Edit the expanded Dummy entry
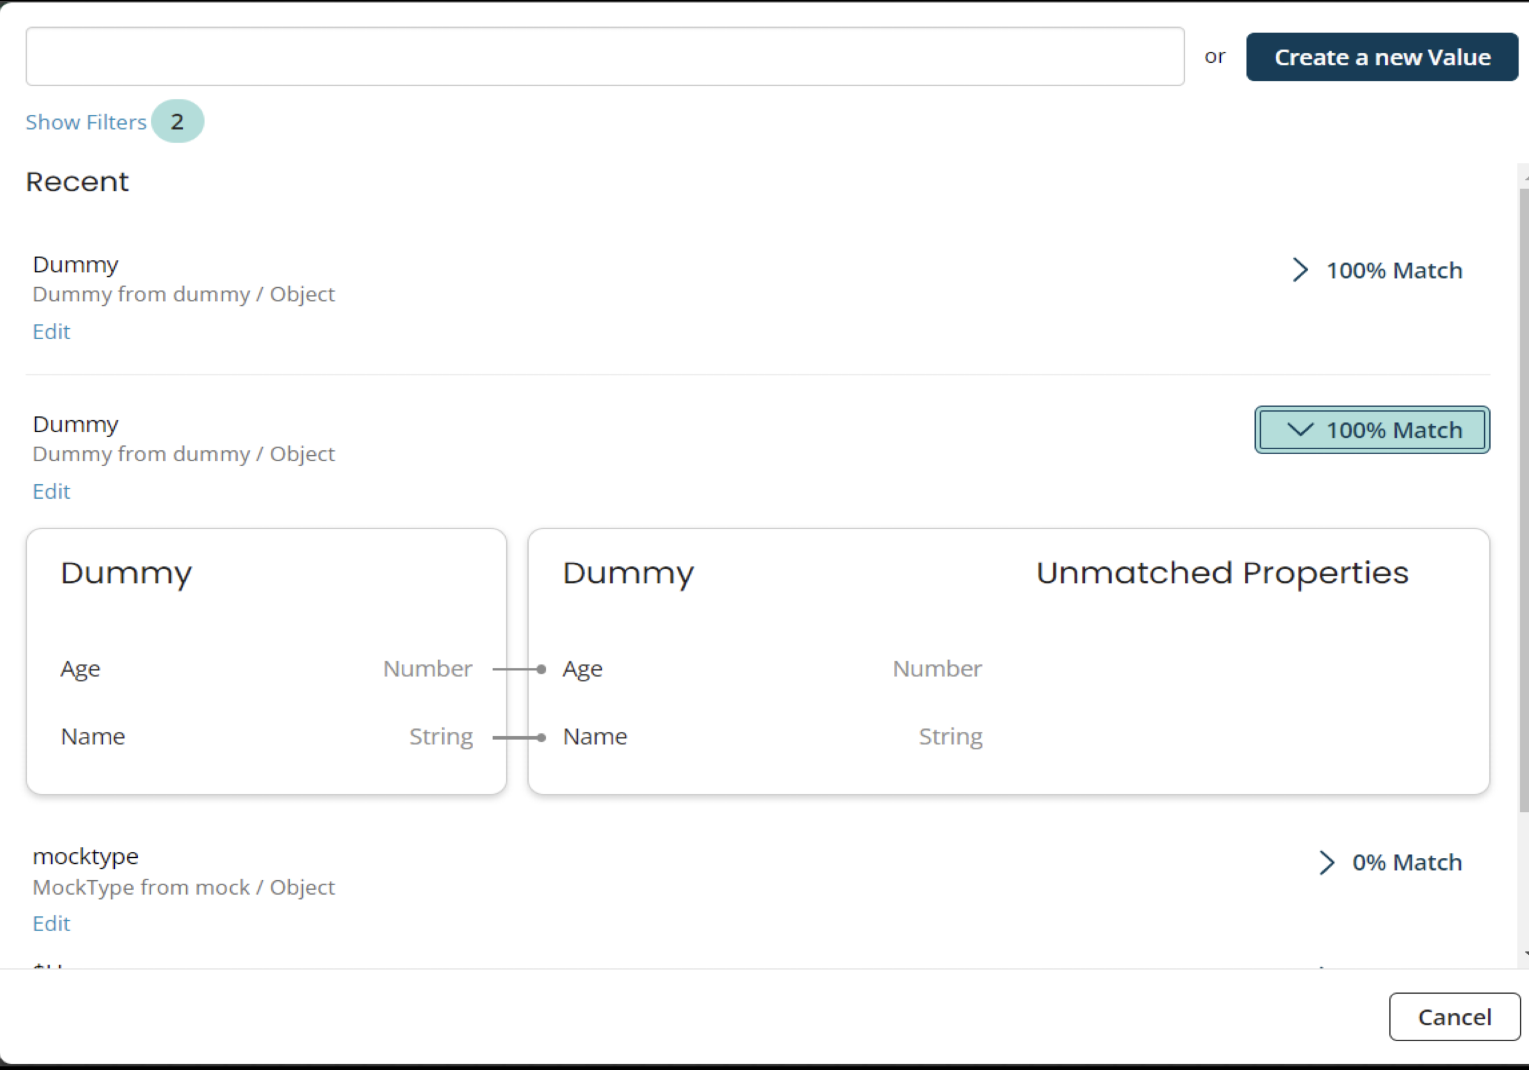Image resolution: width=1529 pixels, height=1070 pixels. click(51, 491)
